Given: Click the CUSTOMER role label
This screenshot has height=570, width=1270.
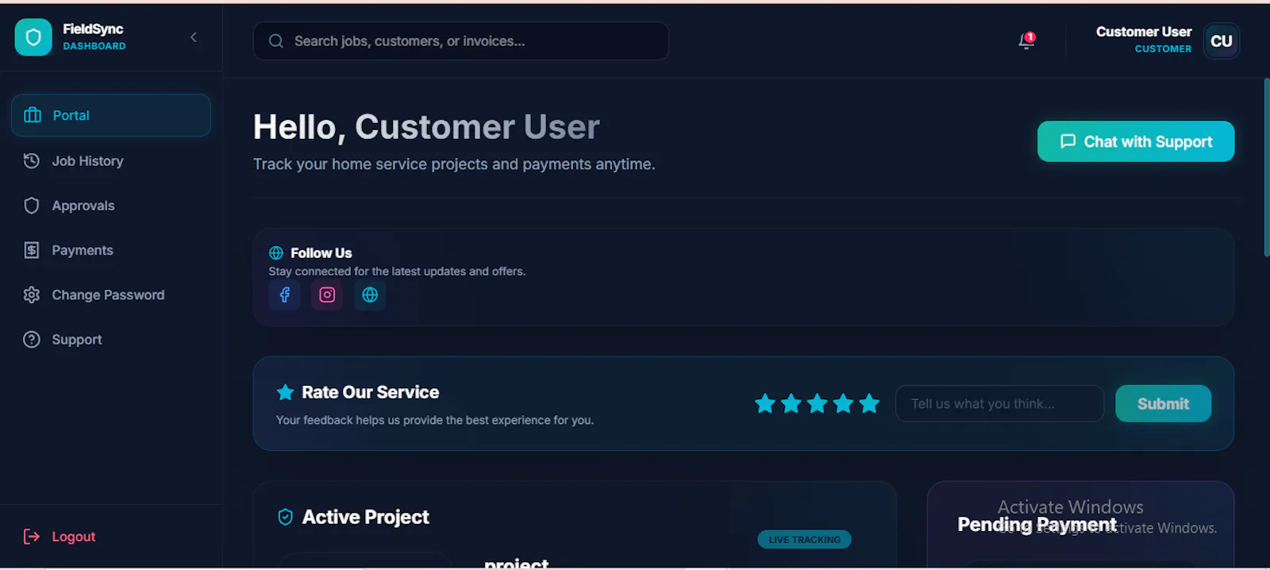Looking at the screenshot, I should pyautogui.click(x=1163, y=48).
